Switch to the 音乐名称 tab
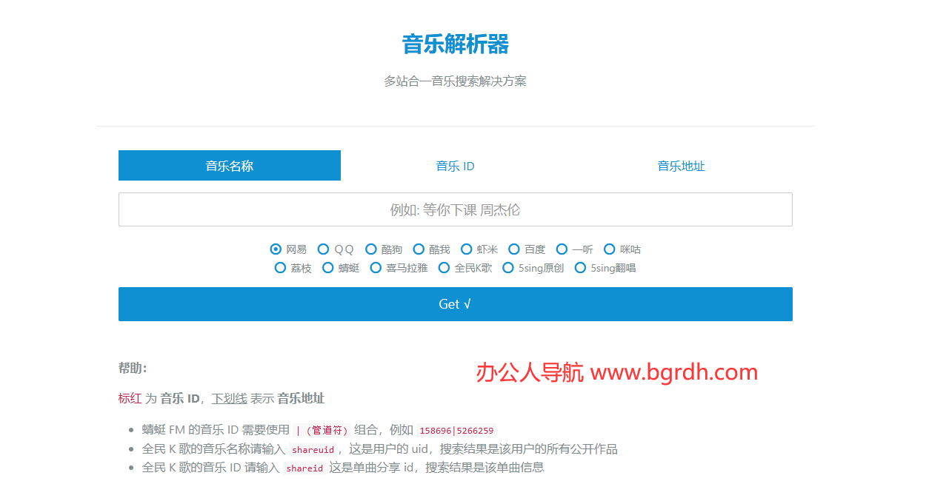 [230, 166]
